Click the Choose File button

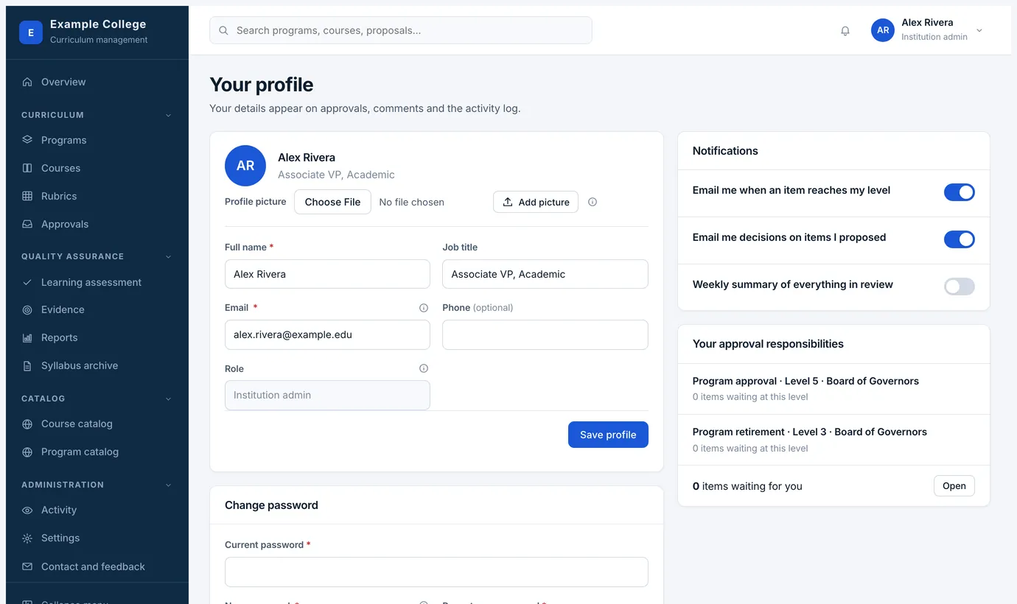(332, 202)
